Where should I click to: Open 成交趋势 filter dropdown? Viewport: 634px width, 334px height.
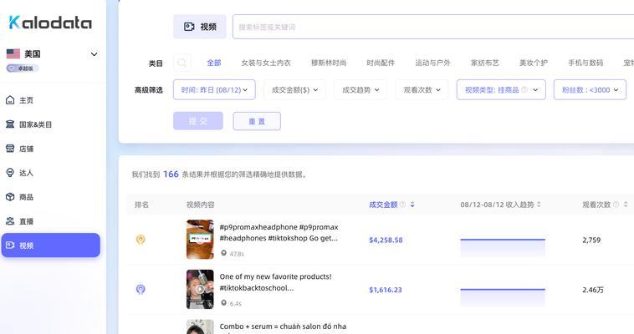tap(360, 89)
